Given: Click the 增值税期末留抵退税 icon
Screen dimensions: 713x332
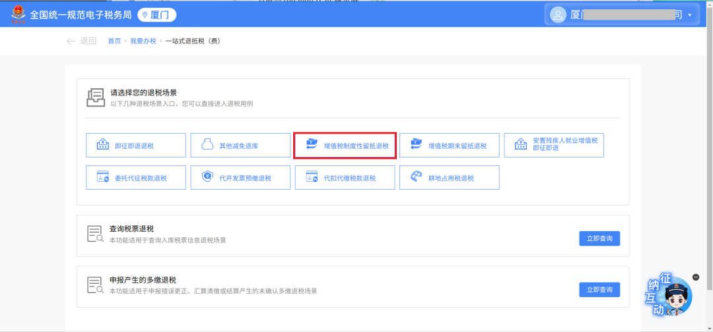Looking at the screenshot, I should click(x=417, y=145).
